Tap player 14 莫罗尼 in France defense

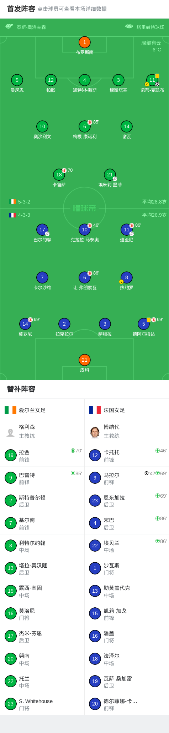(25, 324)
